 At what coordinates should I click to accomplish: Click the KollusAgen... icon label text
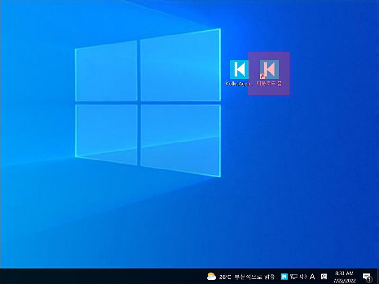240,84
